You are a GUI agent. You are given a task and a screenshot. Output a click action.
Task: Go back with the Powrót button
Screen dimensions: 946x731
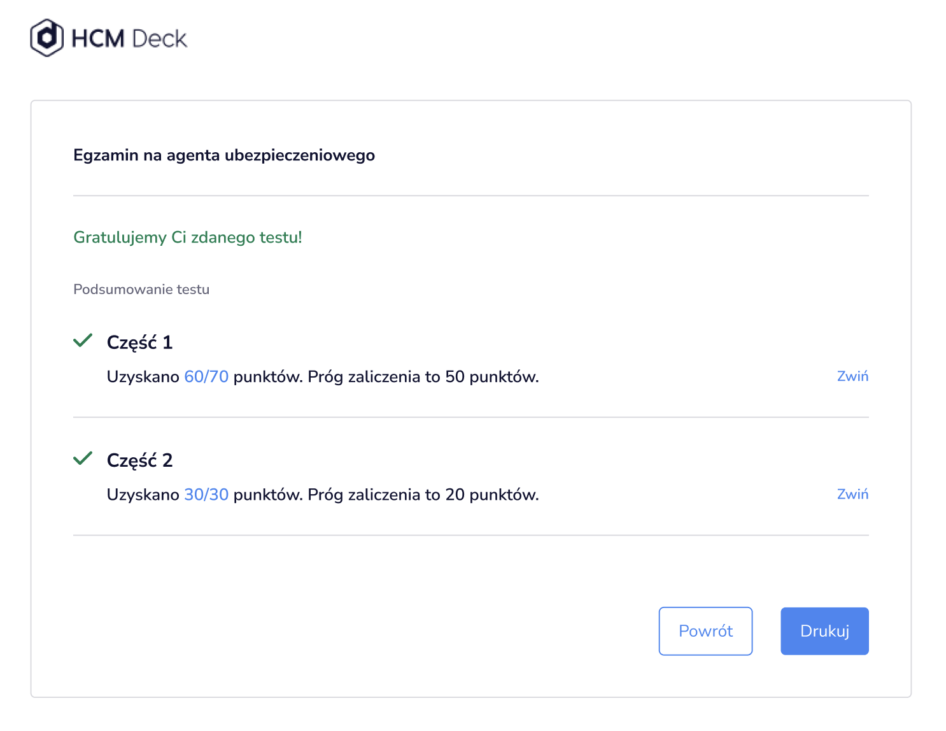tap(705, 631)
